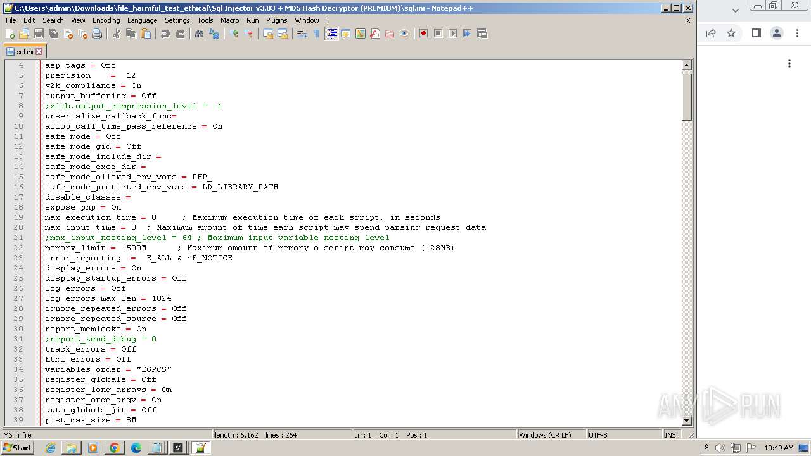Click scrollbar down arrow in editor
811x456 pixels.
pyautogui.click(x=687, y=421)
